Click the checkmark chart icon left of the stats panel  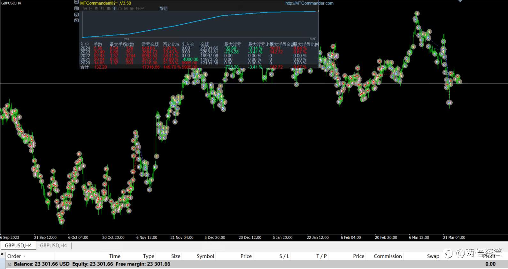76,14
